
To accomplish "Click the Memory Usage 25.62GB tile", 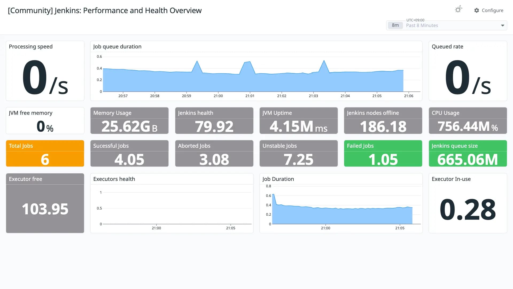I will click(129, 121).
